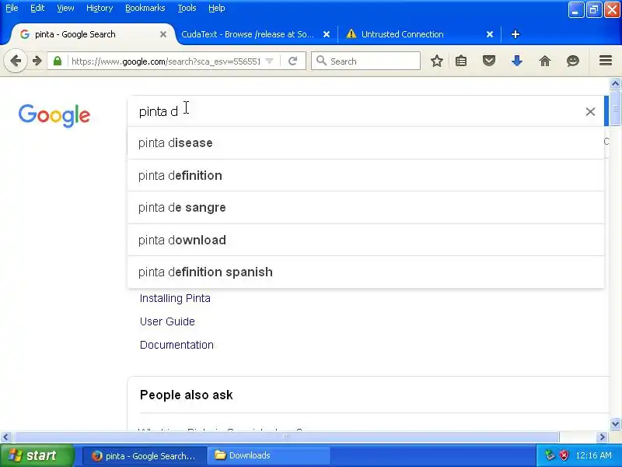Click the horizontal scrollbar thumb
Viewport: 622px width, 467px height.
(x=285, y=437)
